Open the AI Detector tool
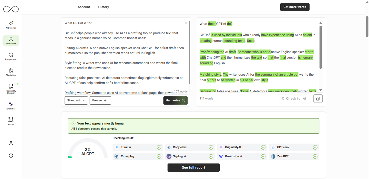369x179 pixels. [11, 25]
